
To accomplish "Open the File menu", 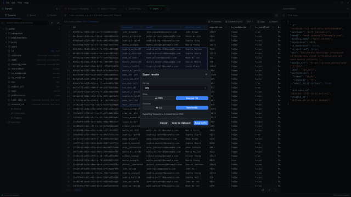I will (8, 3).
